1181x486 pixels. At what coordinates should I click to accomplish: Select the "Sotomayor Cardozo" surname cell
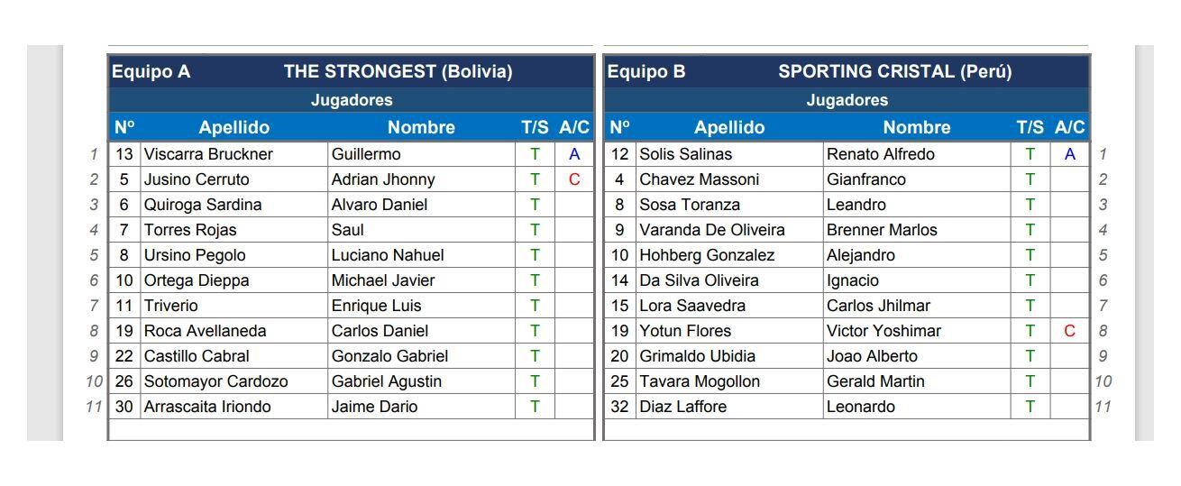pyautogui.click(x=216, y=381)
